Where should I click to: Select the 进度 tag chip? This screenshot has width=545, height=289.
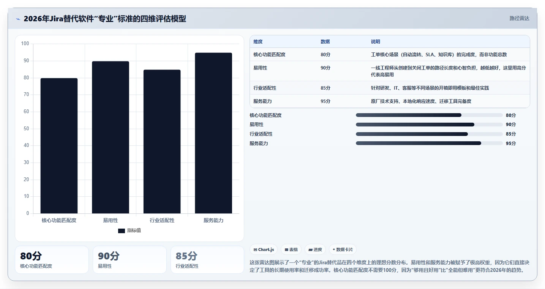tap(315, 250)
